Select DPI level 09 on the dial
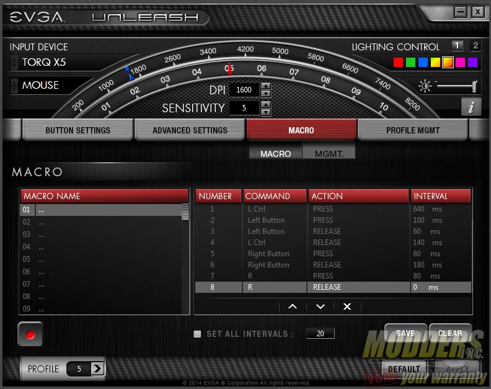The image size is (491, 389). pyautogui.click(x=356, y=91)
